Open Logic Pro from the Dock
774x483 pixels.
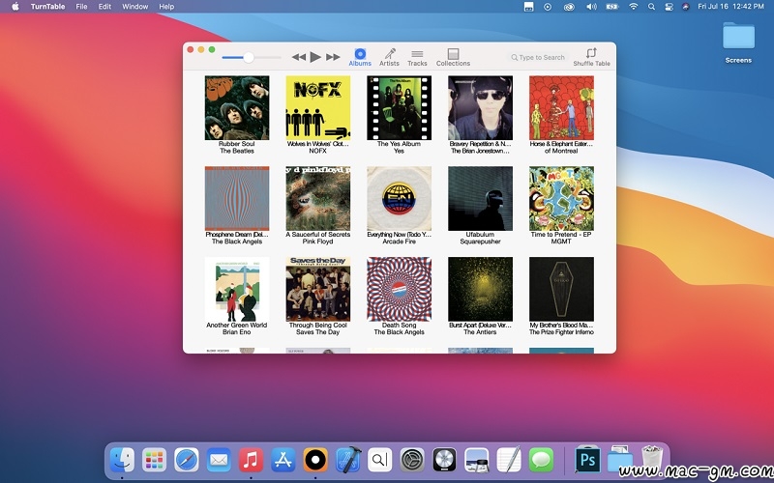(444, 460)
